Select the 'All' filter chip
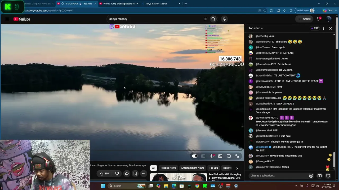Screen dimensions: 339x190 (153, 168)
